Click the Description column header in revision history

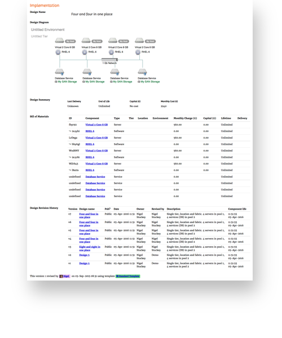(174, 209)
